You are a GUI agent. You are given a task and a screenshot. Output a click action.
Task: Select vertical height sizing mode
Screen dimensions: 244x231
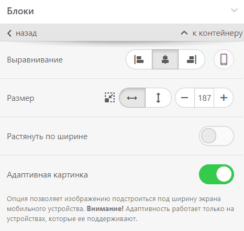tap(158, 98)
